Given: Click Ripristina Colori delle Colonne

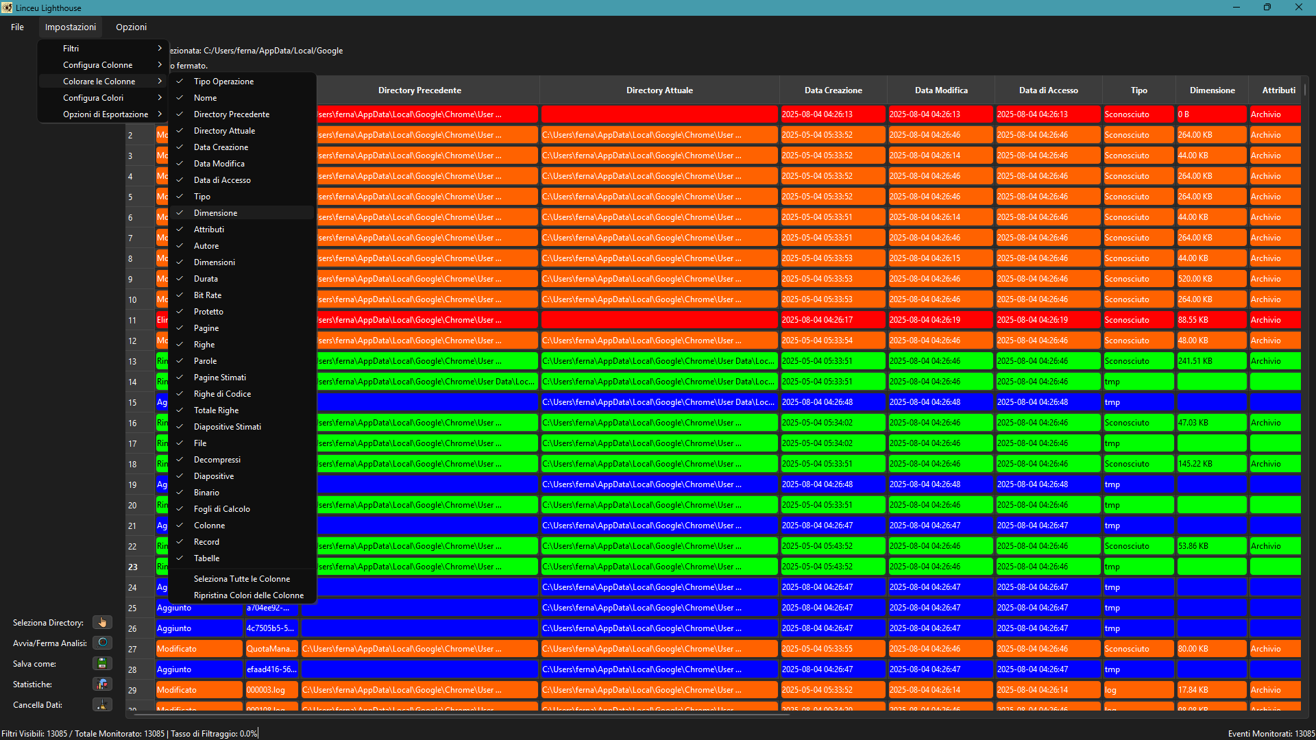Looking at the screenshot, I should (248, 595).
